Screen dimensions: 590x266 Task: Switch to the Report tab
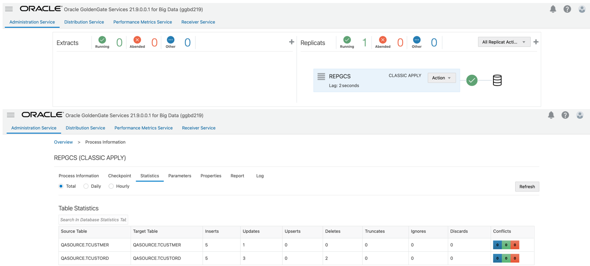pos(237,176)
